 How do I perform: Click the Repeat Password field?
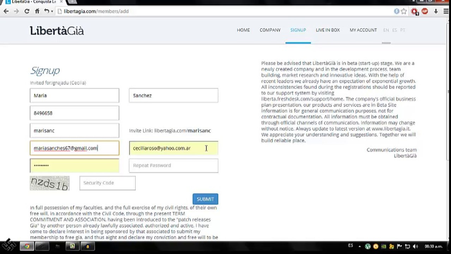point(174,165)
